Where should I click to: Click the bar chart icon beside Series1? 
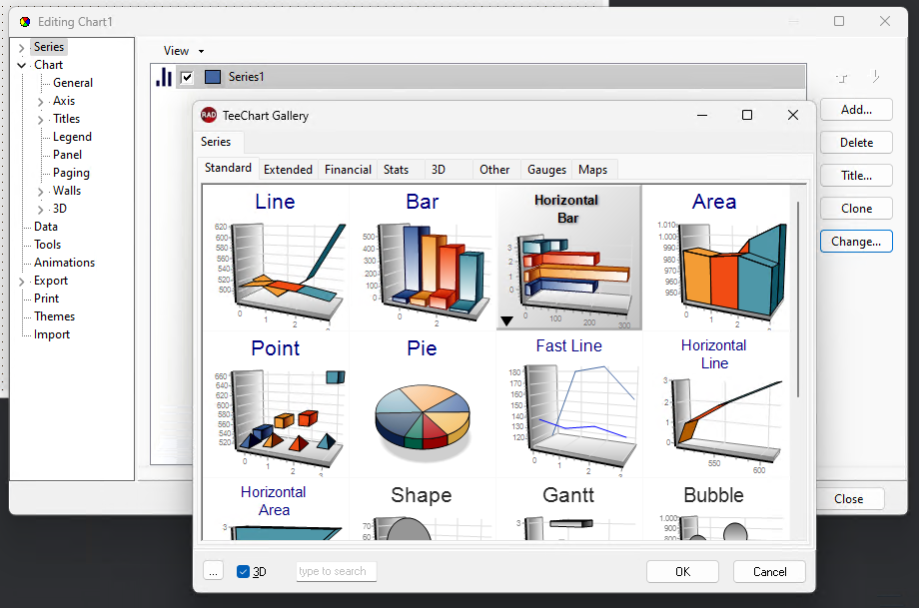(164, 77)
